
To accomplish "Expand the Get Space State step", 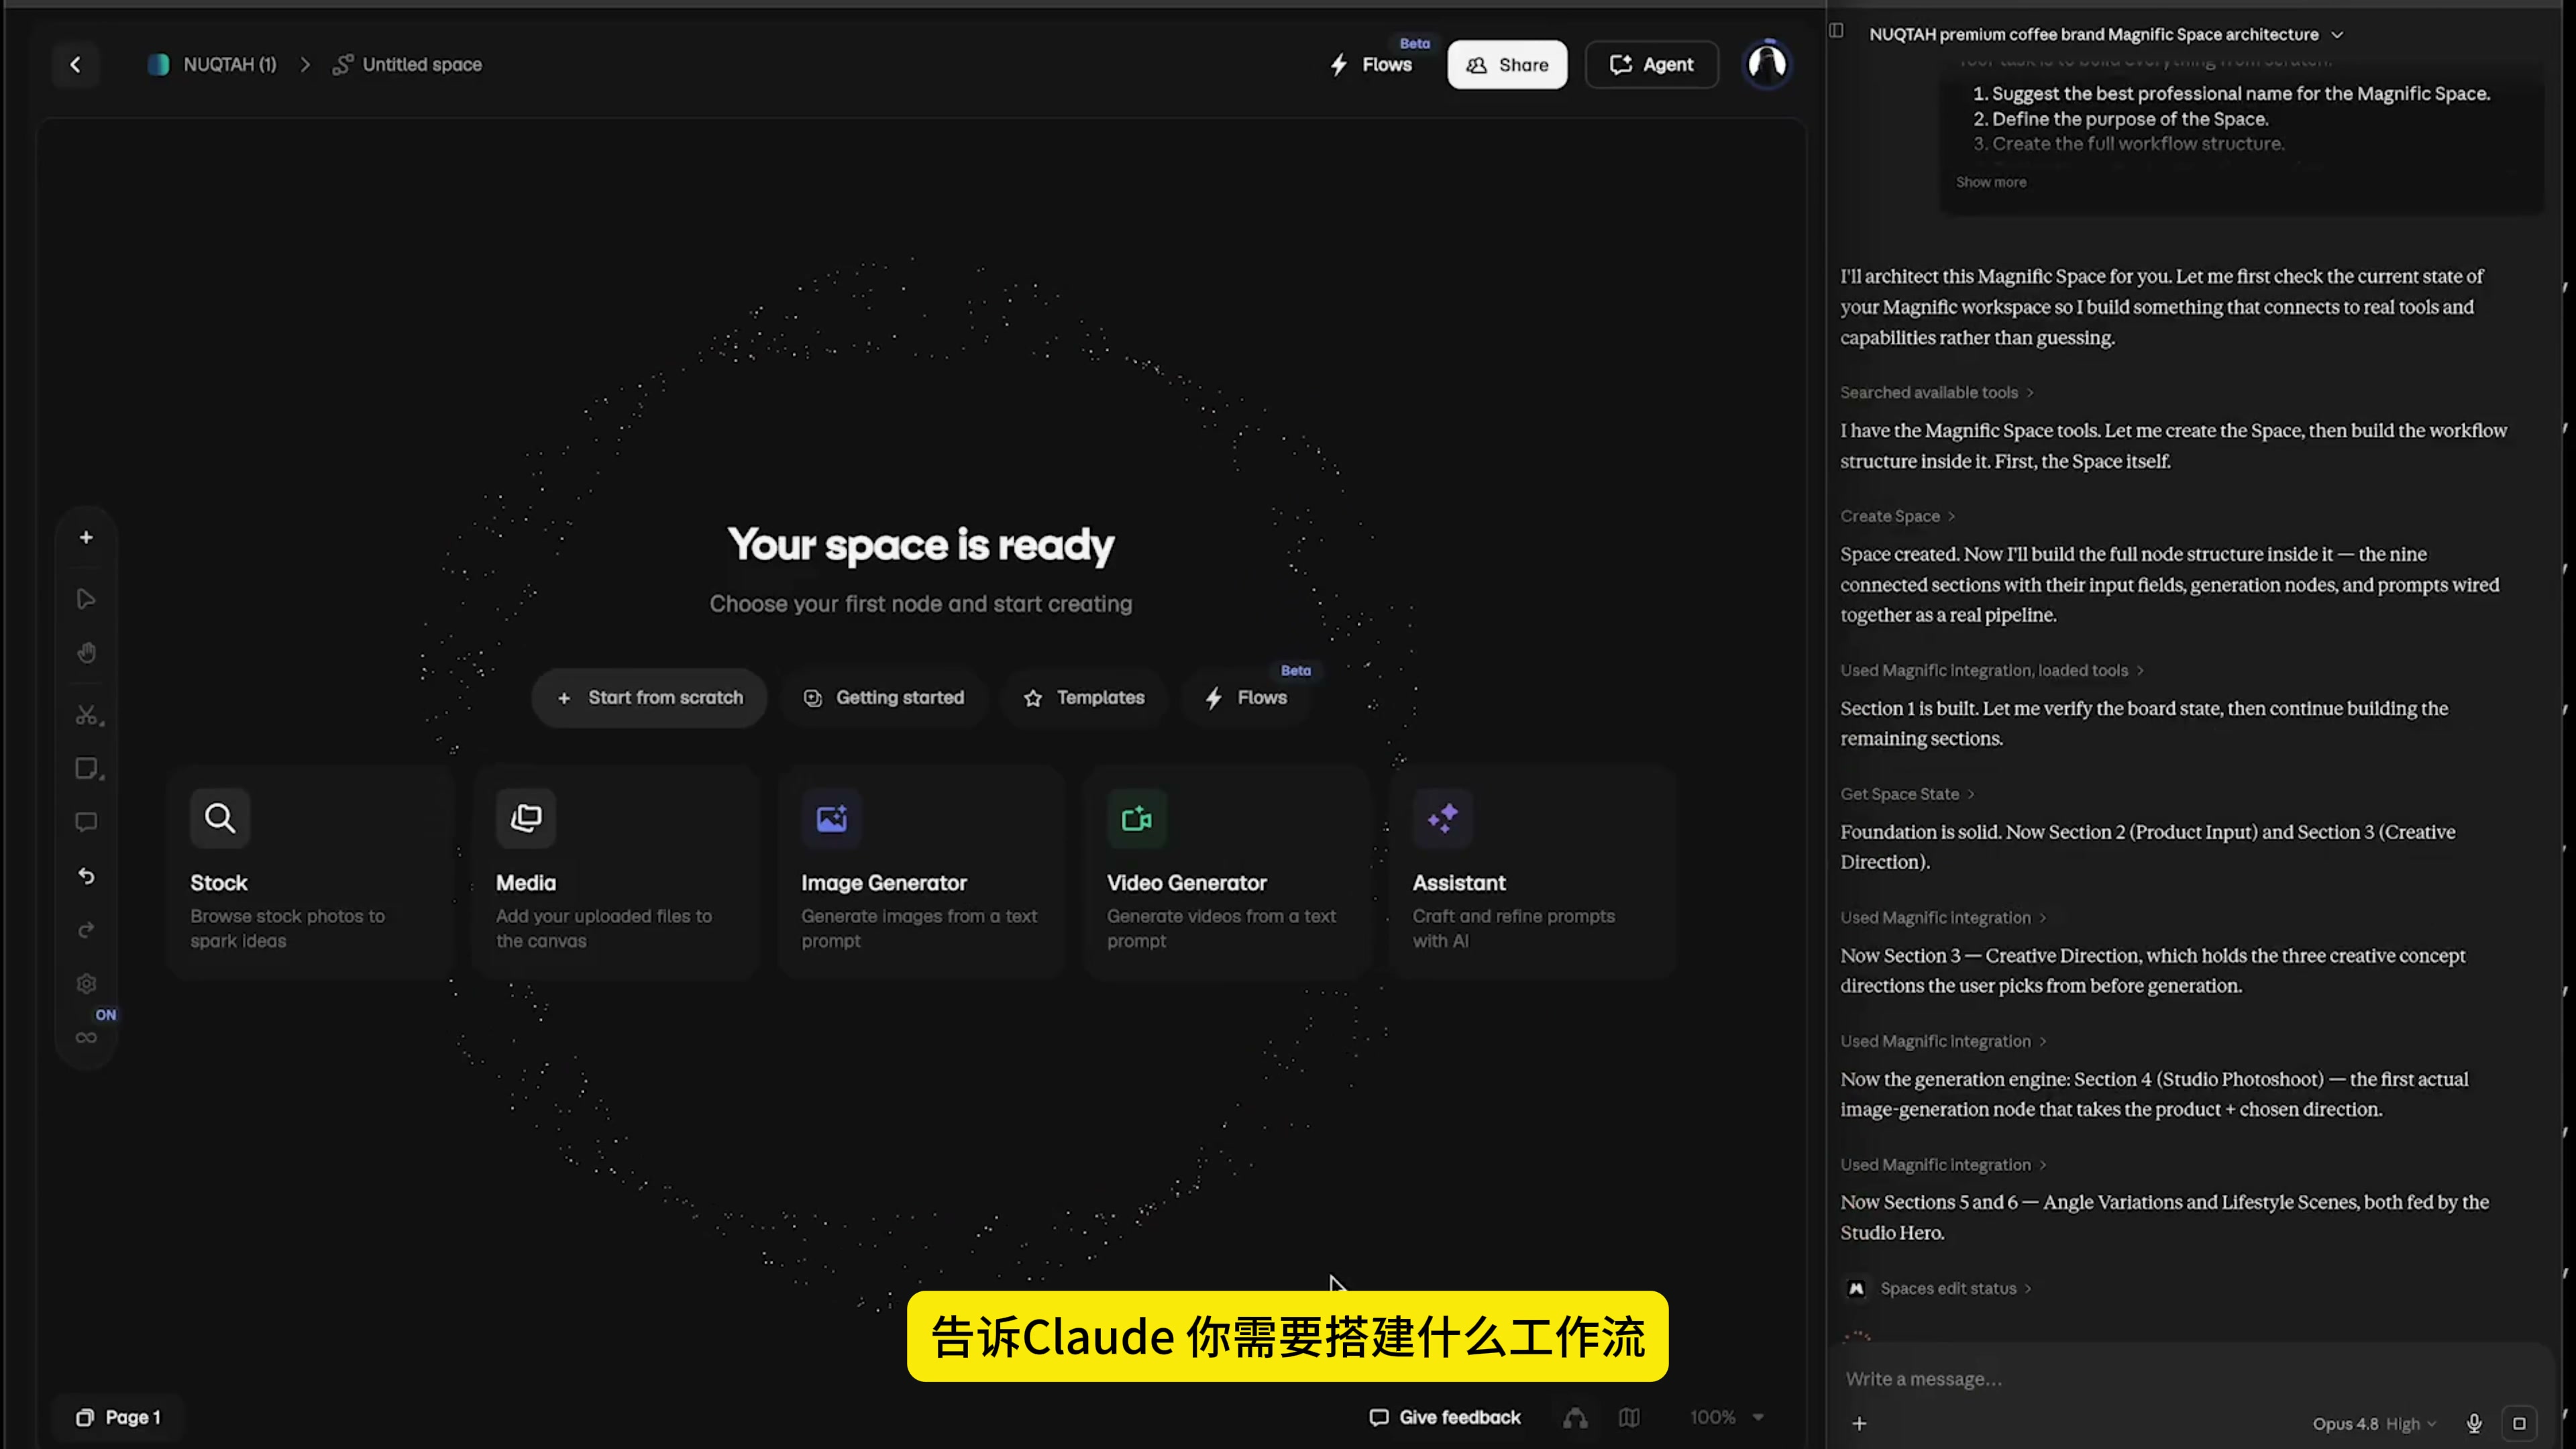I will coord(1907,794).
